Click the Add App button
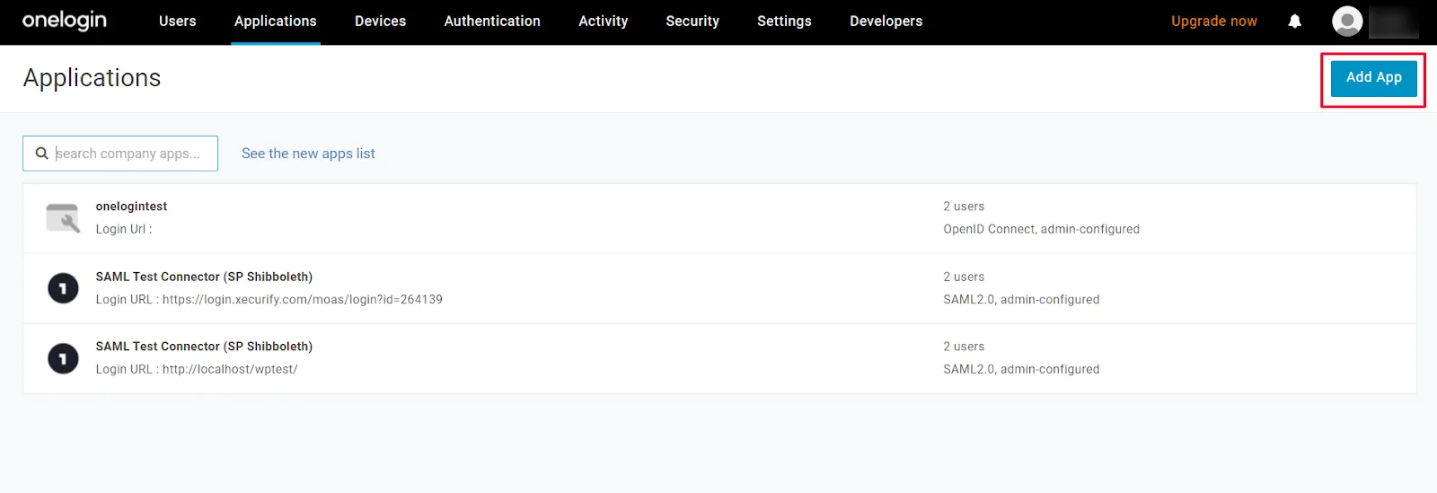Screen dimensions: 1437x493 point(1373,78)
